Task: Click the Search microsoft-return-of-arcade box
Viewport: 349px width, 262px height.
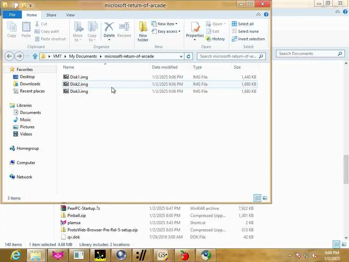Action: [231, 56]
